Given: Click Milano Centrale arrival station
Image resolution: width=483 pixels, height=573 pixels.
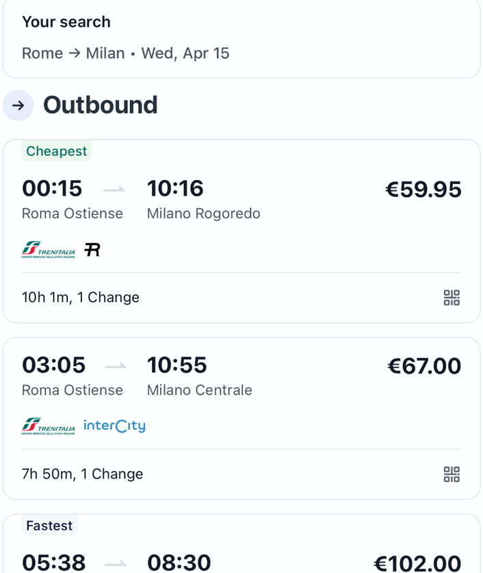Looking at the screenshot, I should (x=200, y=390).
